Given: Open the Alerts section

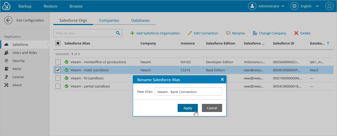Looking at the screenshot, I should click(x=17, y=69).
